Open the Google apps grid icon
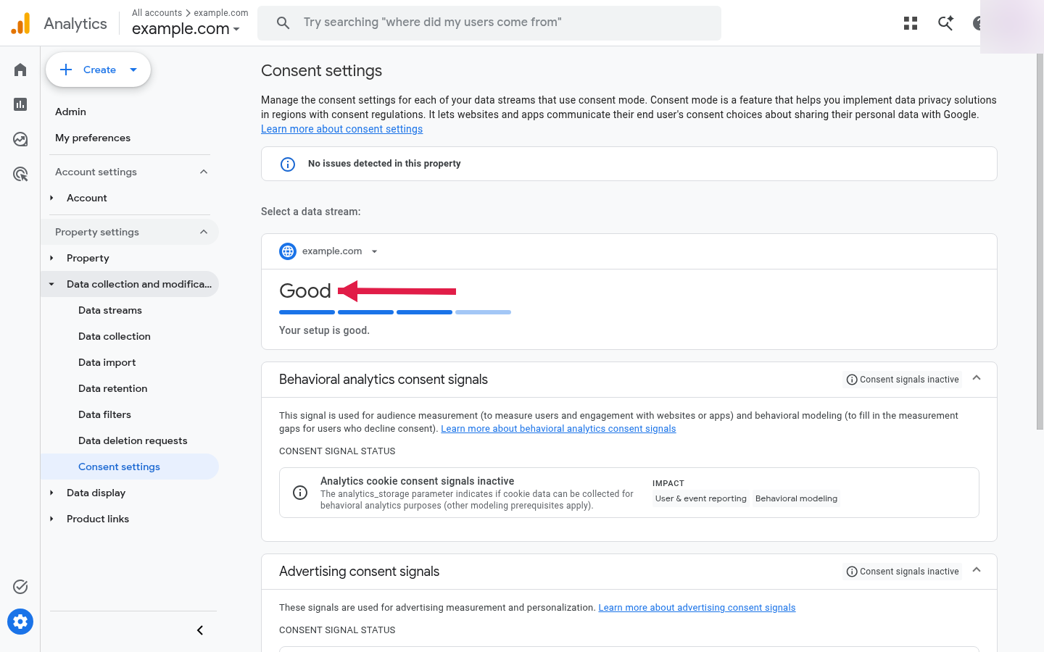1044x652 pixels. click(x=911, y=23)
